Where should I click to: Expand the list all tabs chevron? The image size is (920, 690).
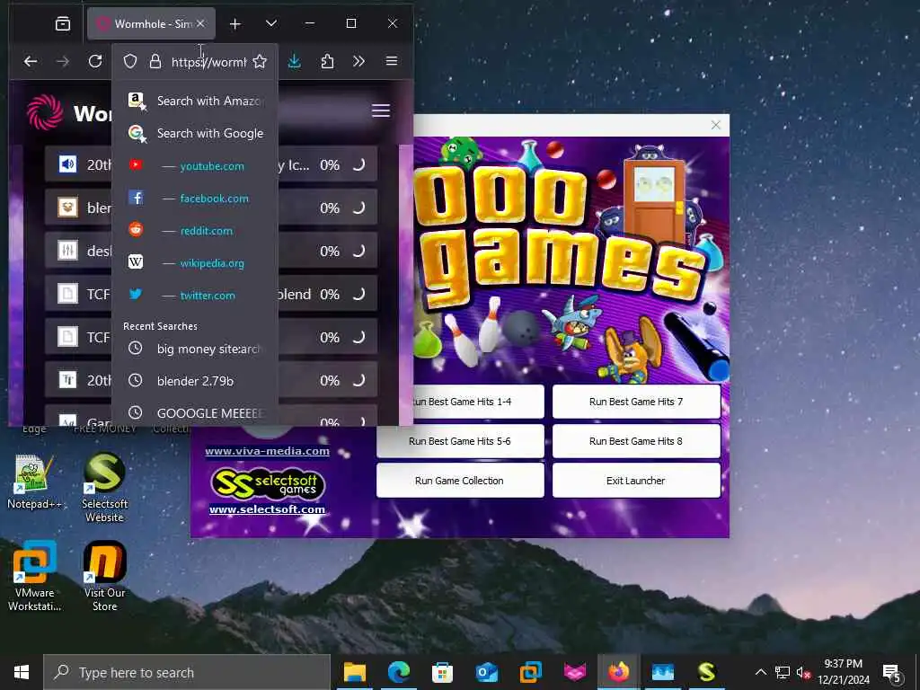coord(271,23)
